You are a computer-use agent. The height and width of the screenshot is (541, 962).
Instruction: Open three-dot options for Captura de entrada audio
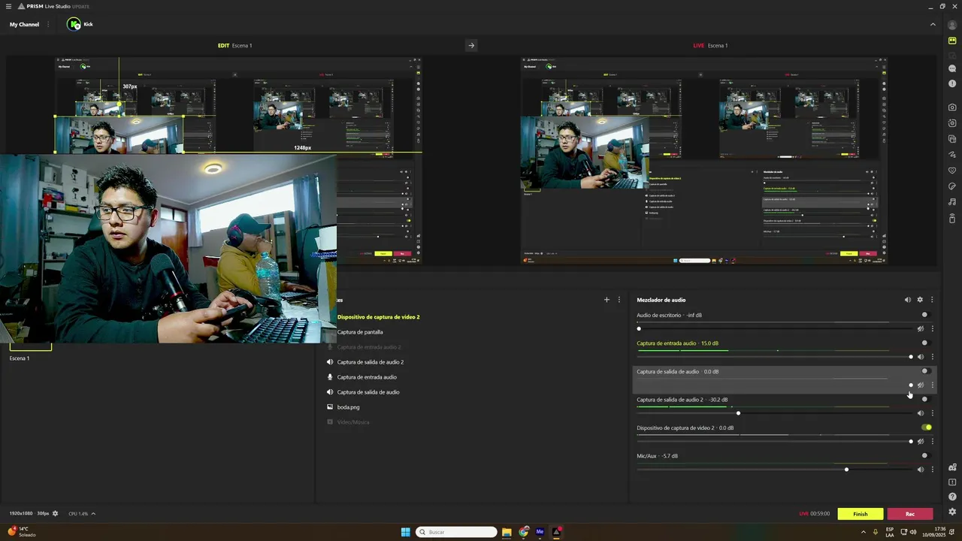[933, 357]
